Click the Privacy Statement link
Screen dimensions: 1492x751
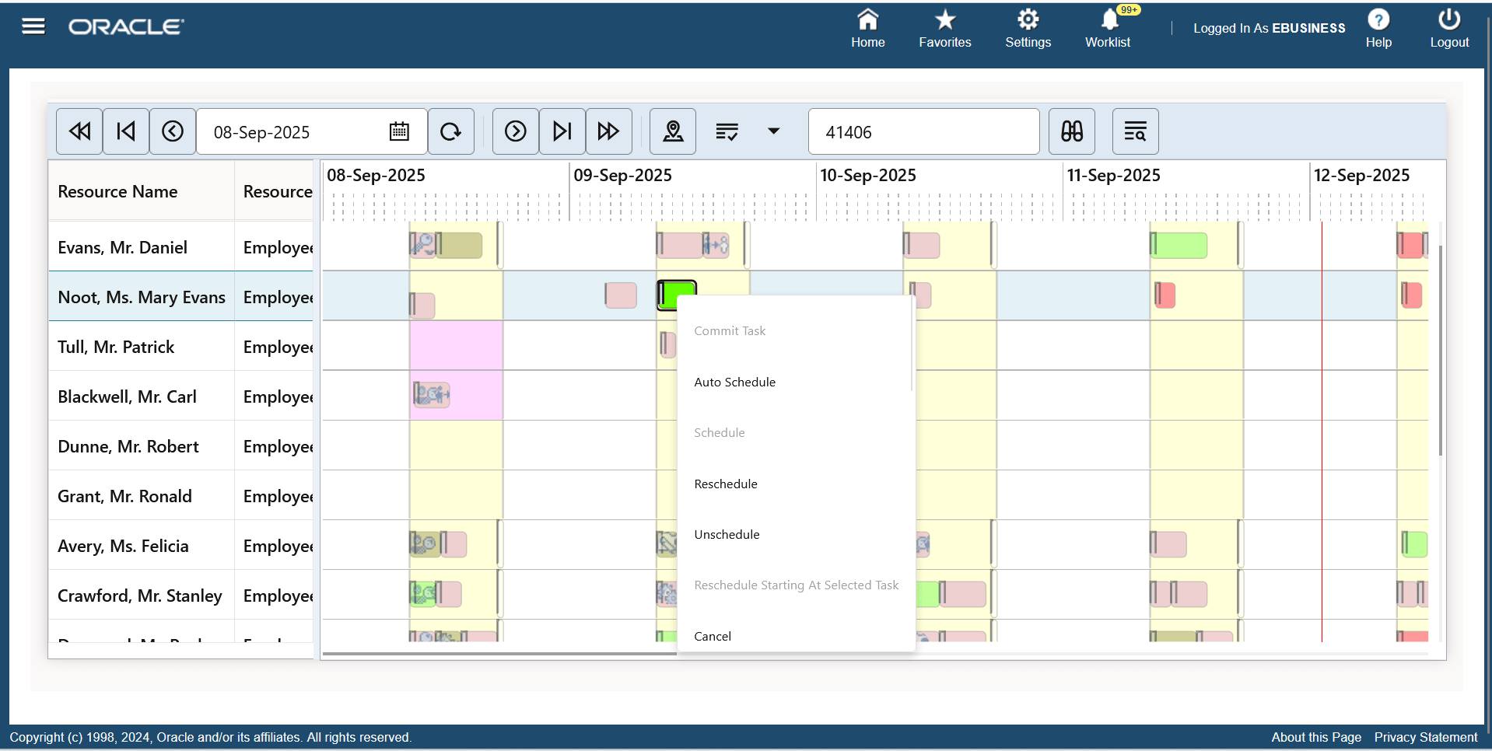1424,737
